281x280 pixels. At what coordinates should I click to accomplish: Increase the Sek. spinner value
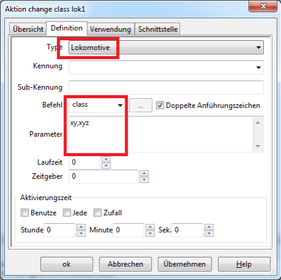[x=209, y=227]
